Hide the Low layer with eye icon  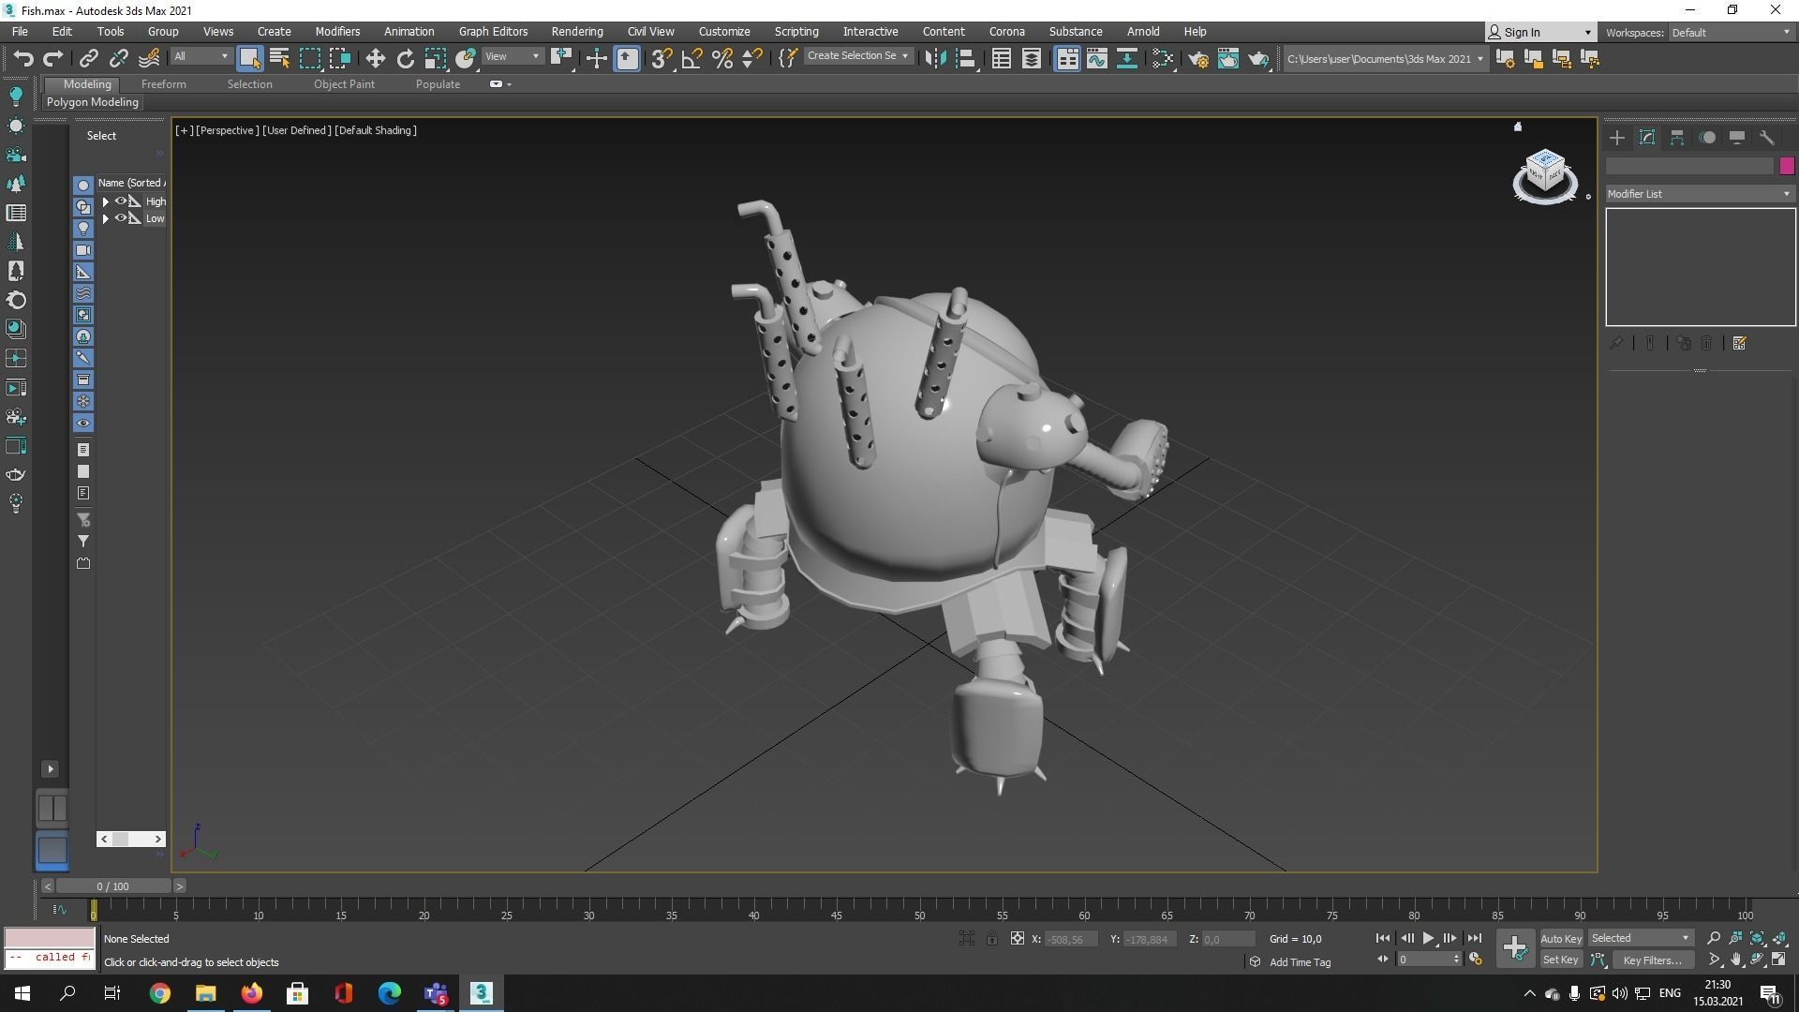(121, 218)
